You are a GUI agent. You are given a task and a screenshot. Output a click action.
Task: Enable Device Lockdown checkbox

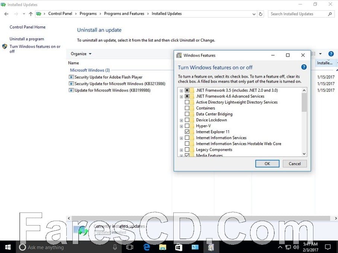187,120
